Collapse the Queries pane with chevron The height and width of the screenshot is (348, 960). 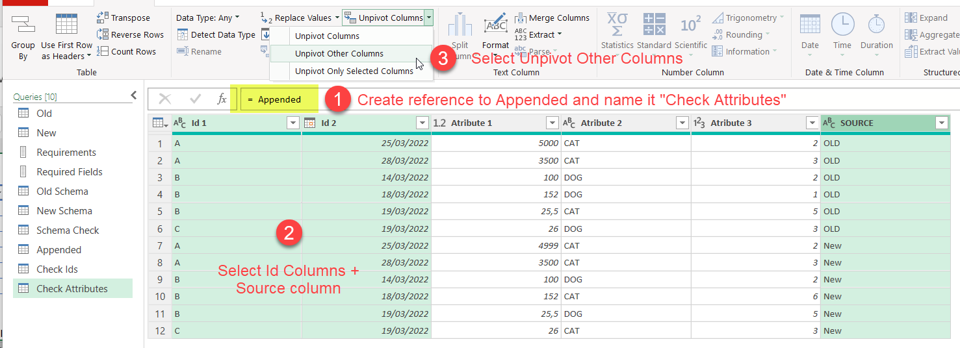point(134,96)
